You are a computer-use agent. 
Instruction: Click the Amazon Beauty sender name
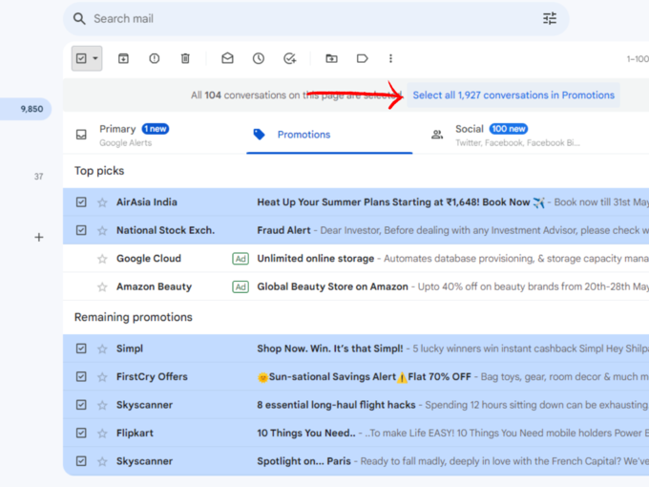click(154, 287)
